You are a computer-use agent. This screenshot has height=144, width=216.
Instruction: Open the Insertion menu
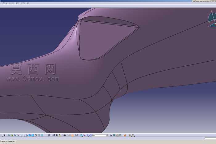(x=12, y=3)
